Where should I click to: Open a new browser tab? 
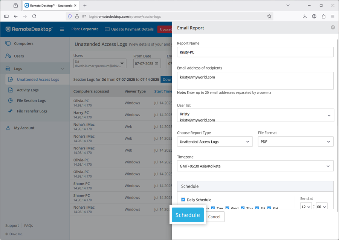[85, 6]
